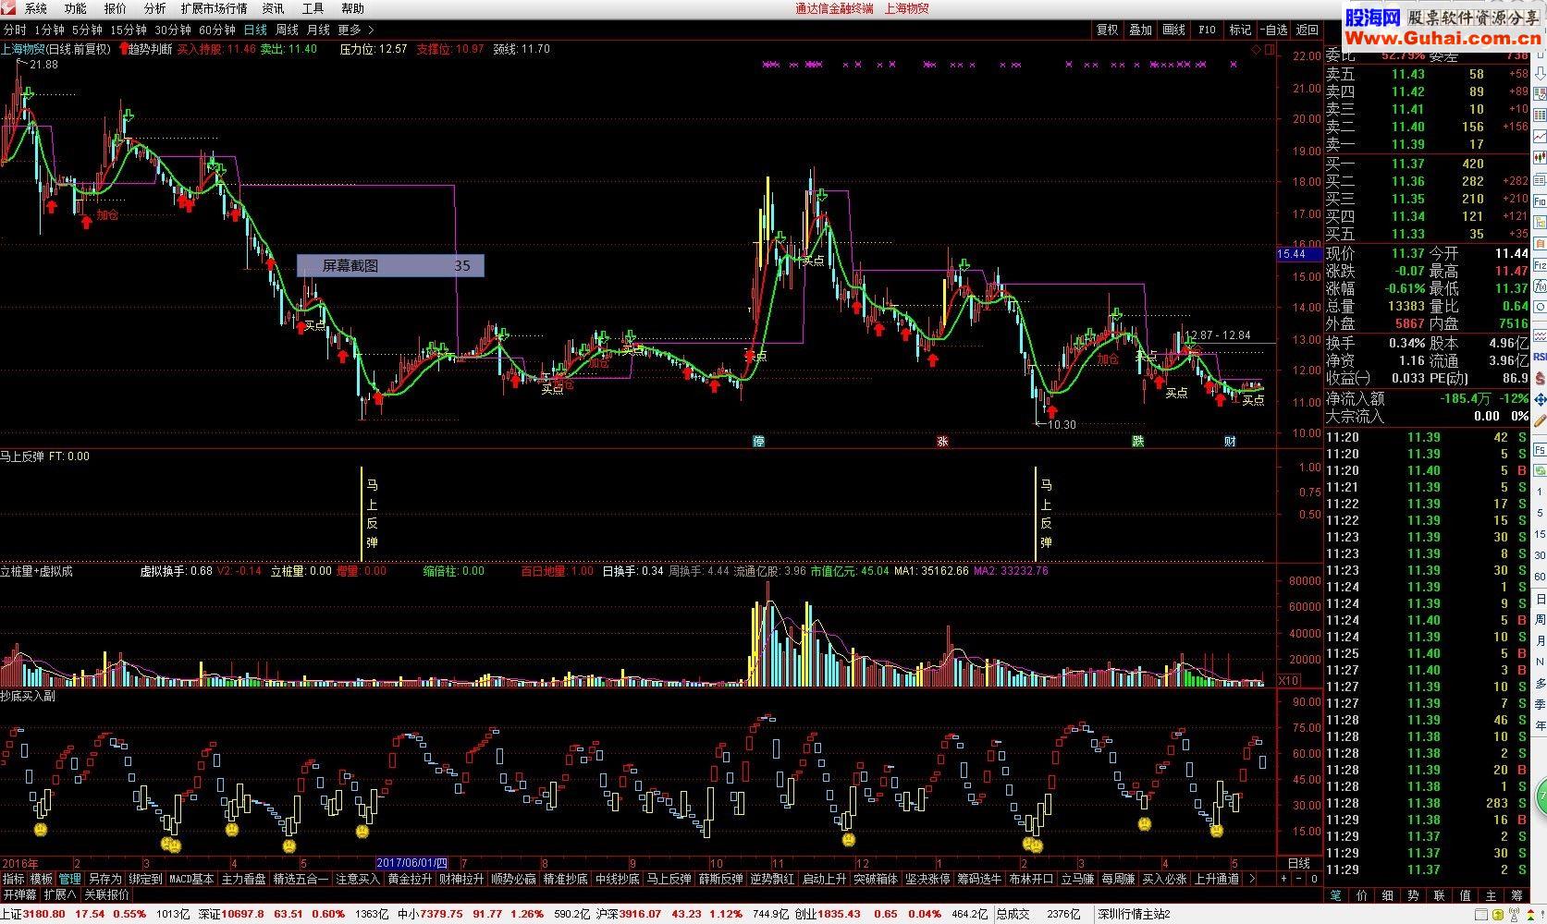1547x924 pixels.
Task: Click the 2017/06/01 date marker on timeline
Action: (x=411, y=863)
